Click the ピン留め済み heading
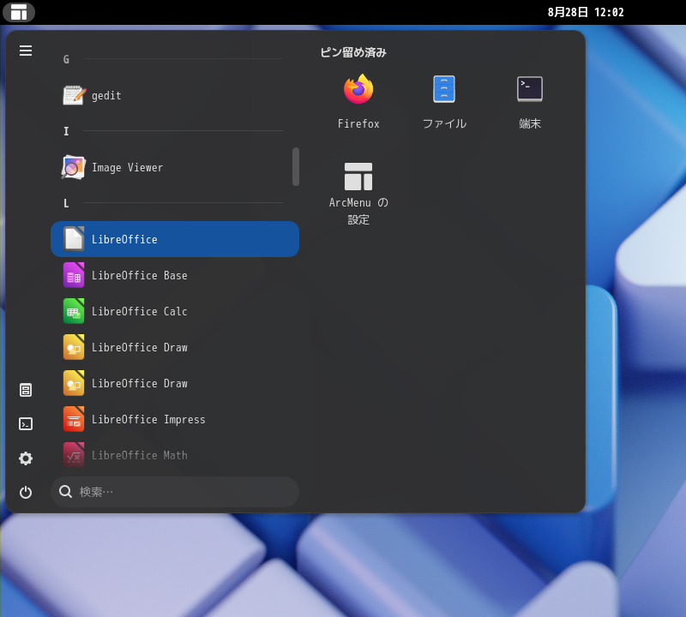 353,52
